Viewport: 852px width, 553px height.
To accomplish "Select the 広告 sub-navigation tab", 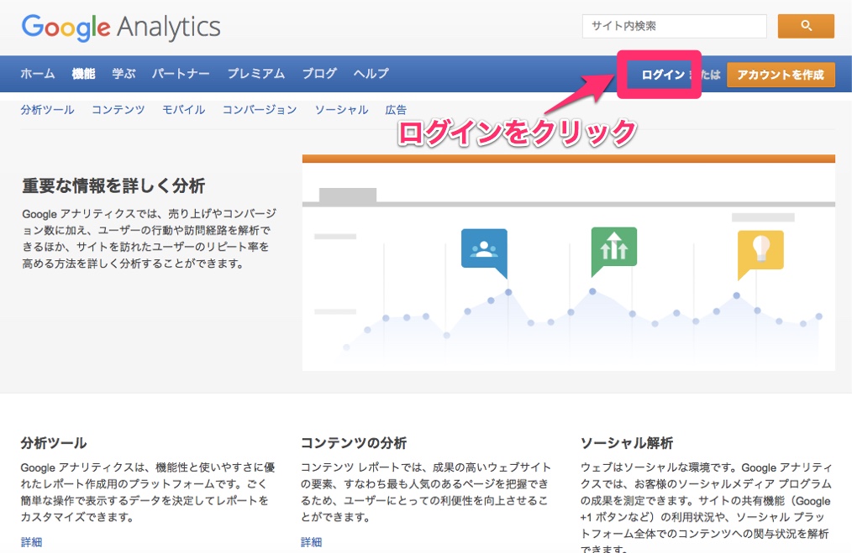I will (396, 110).
